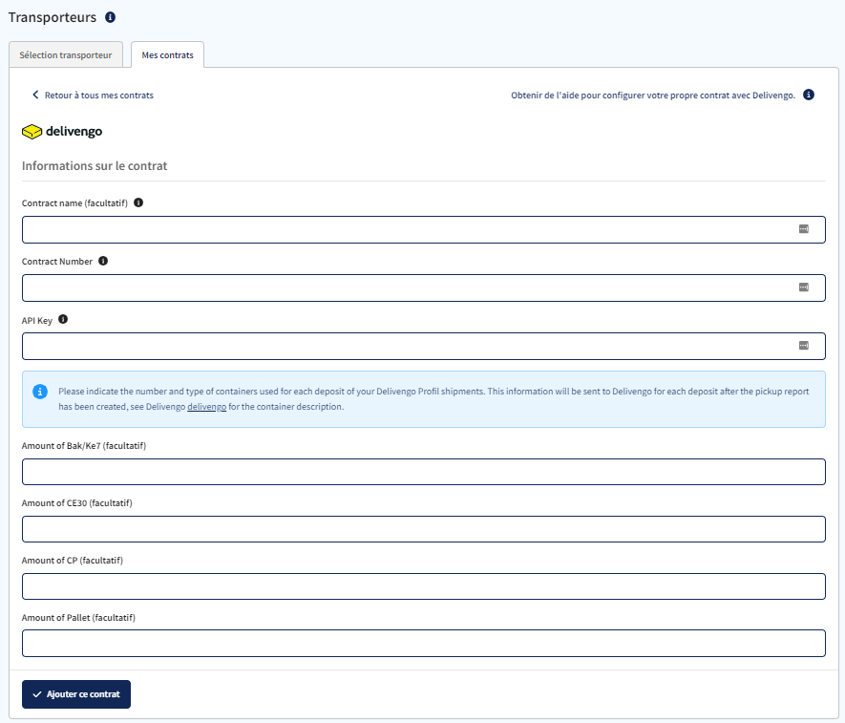The width and height of the screenshot is (845, 723).
Task: Click inside the Amount of Bak/Ke7 field
Action: (423, 471)
